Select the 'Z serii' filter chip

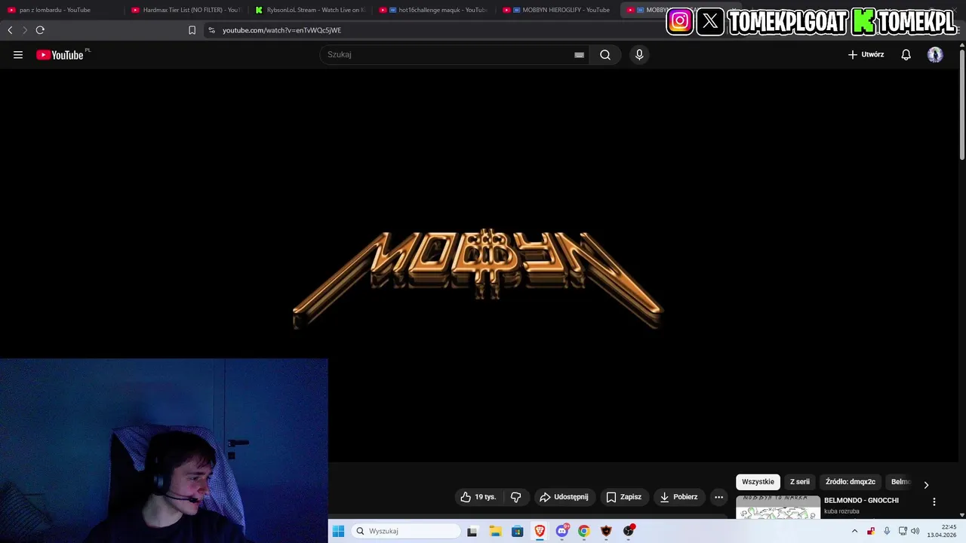(800, 482)
